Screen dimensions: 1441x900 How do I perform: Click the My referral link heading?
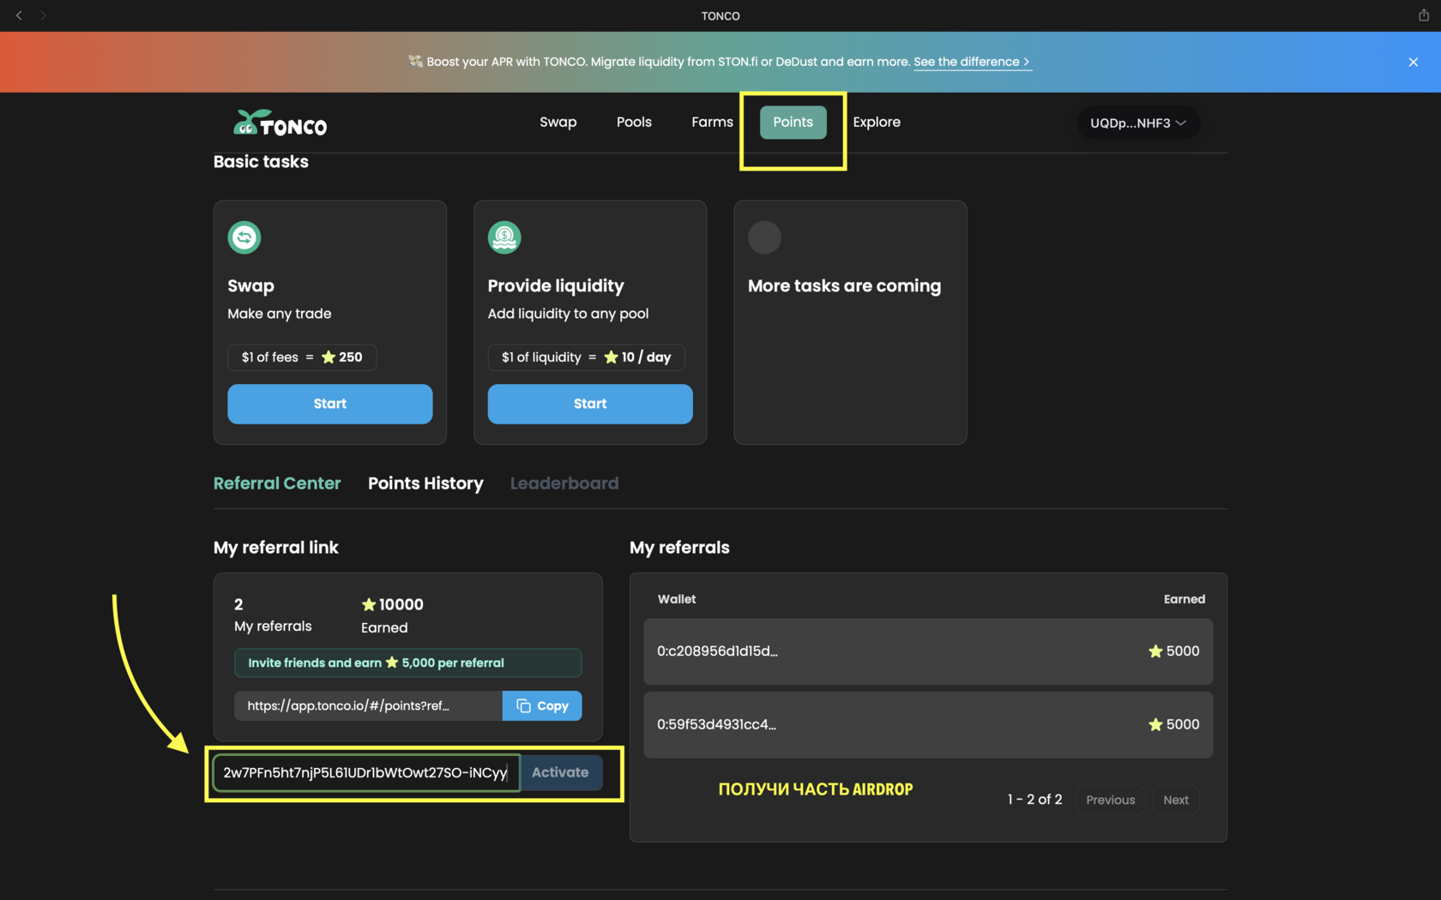[x=275, y=548]
